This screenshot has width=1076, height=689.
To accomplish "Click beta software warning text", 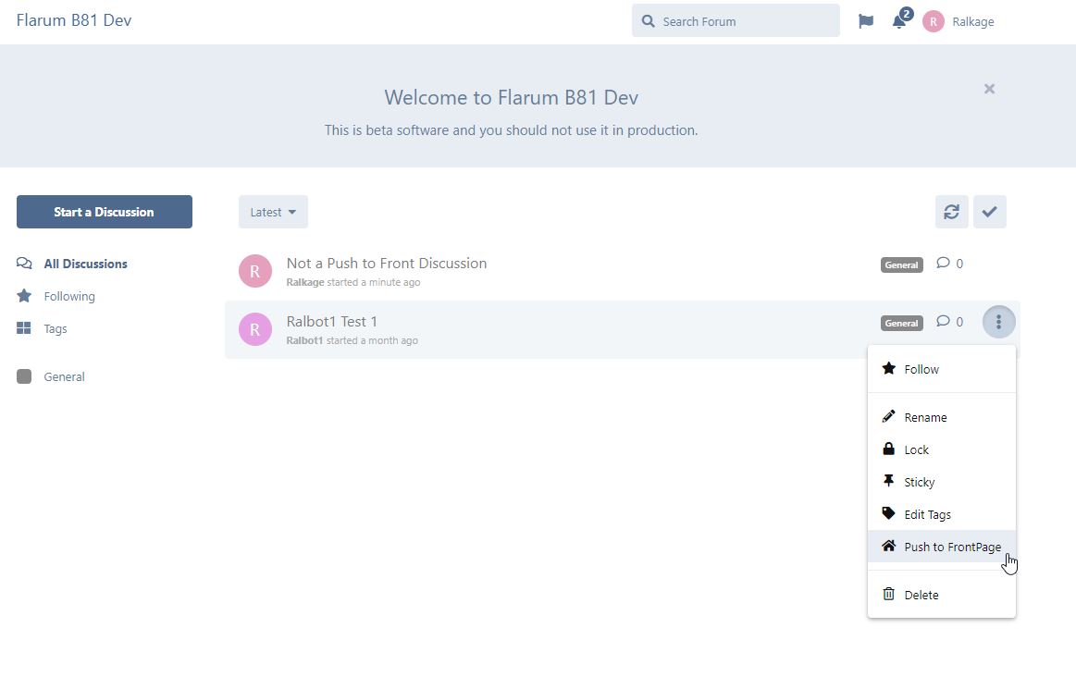I will (512, 130).
